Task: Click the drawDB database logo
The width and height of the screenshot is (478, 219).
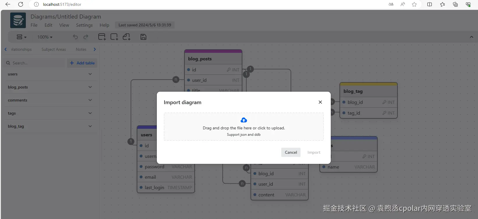Action: pos(18,20)
